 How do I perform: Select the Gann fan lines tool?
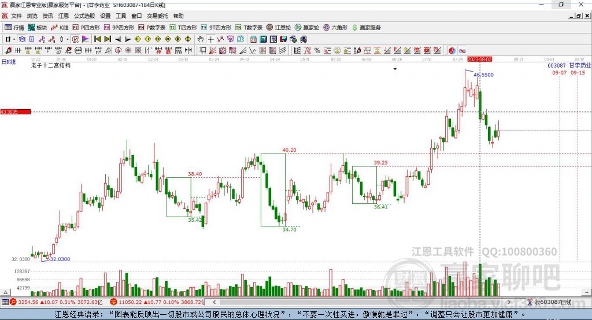tap(212, 51)
